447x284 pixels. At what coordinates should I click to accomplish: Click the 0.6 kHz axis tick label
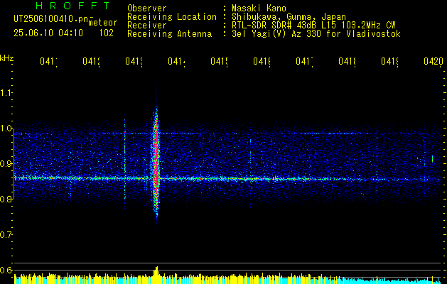point(6,271)
